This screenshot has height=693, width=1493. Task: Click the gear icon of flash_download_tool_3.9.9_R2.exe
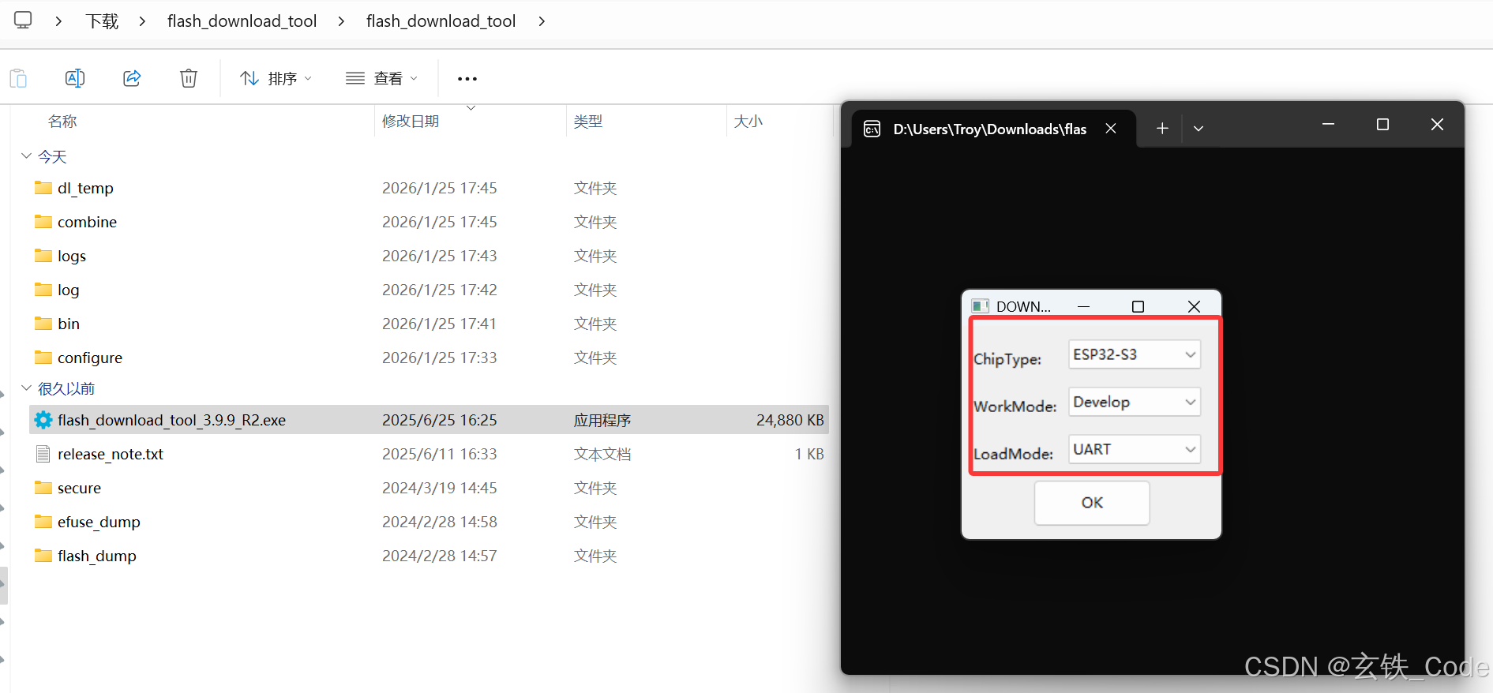(43, 420)
